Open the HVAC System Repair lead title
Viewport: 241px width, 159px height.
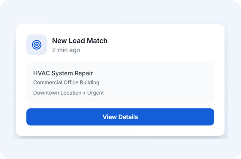tap(63, 73)
